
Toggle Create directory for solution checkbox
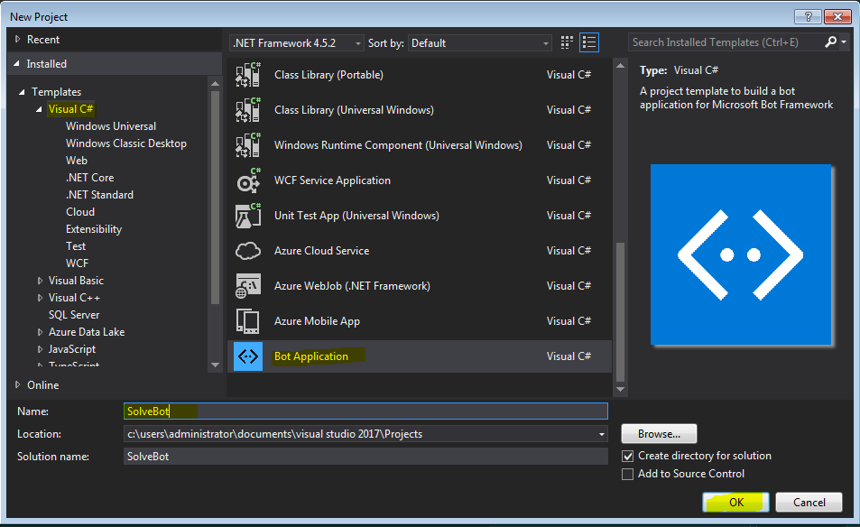tap(627, 457)
